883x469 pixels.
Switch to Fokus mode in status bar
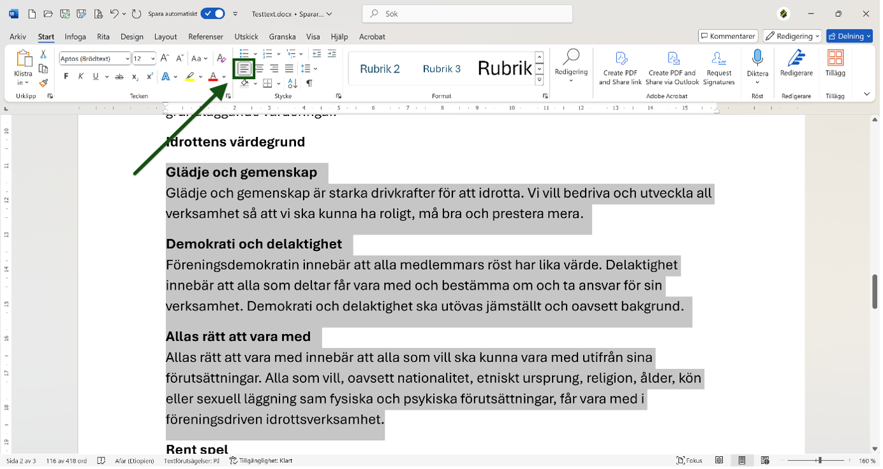pyautogui.click(x=690, y=461)
